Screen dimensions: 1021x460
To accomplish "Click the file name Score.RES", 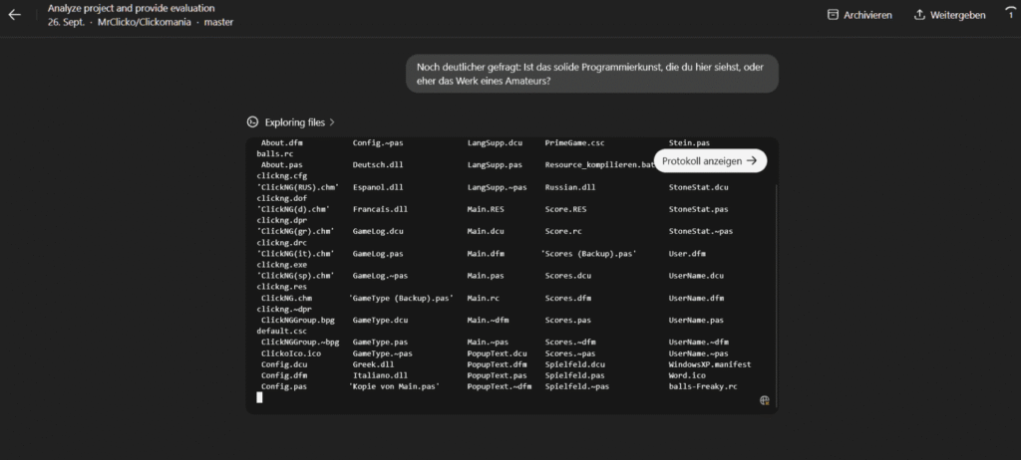I will pyautogui.click(x=566, y=209).
